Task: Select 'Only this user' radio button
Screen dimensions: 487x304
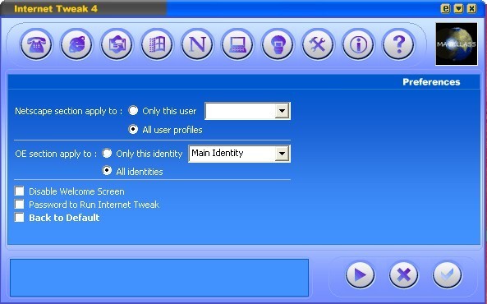Action: click(133, 110)
